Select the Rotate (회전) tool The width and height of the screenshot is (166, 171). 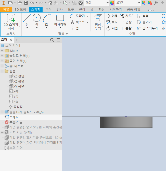(x=112, y=28)
